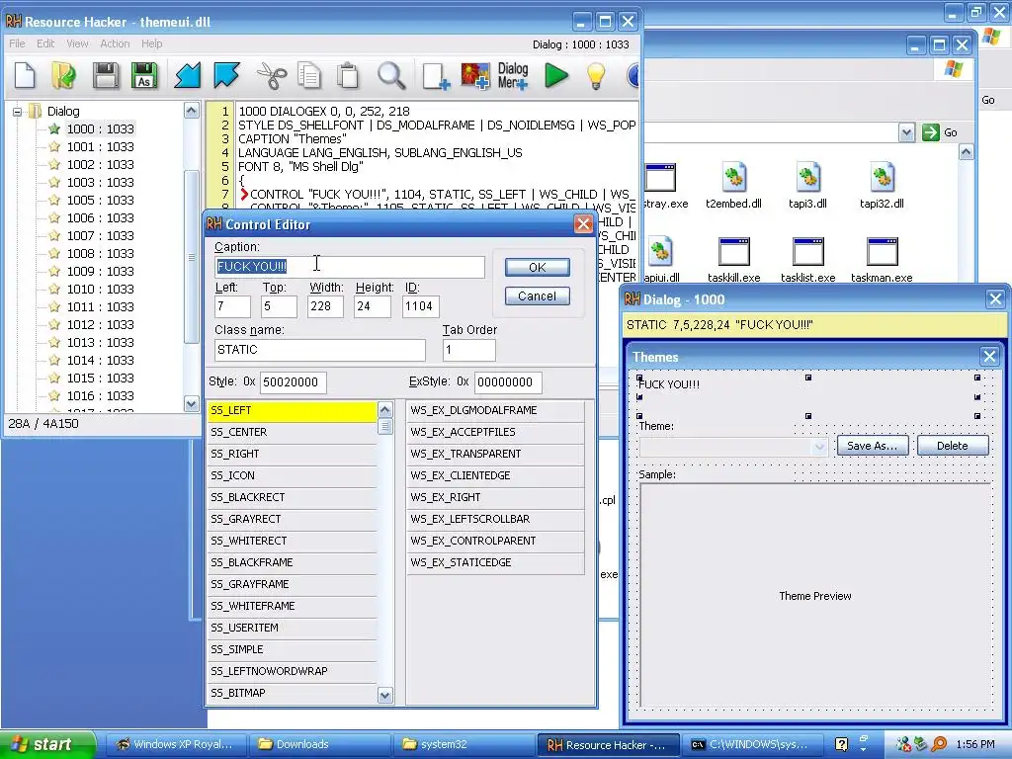The height and width of the screenshot is (759, 1012).
Task: Click the second blue arrow toolbar icon
Action: [x=226, y=75]
